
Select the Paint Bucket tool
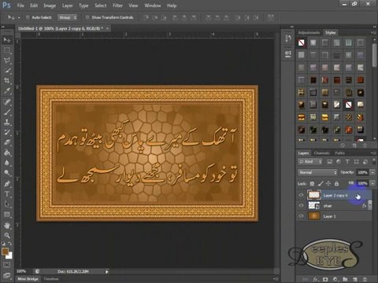pos(7,153)
